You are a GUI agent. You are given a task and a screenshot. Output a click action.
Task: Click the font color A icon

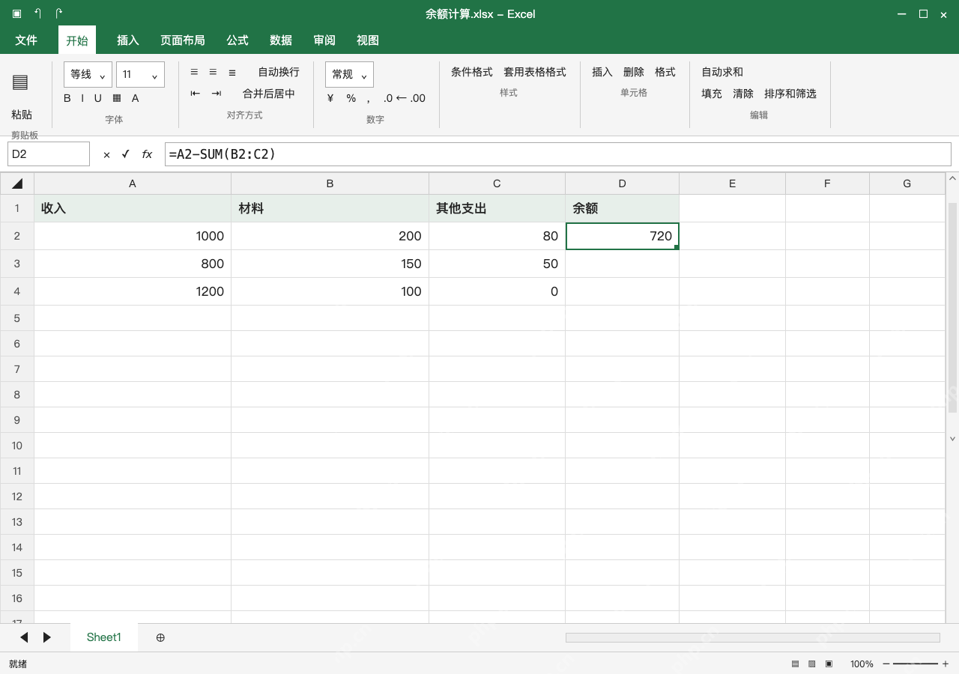136,98
